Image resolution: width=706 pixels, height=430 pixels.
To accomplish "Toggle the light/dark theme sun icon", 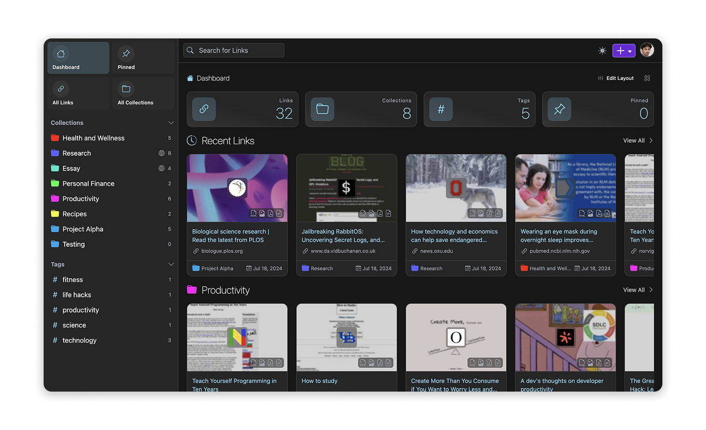I will click(602, 51).
